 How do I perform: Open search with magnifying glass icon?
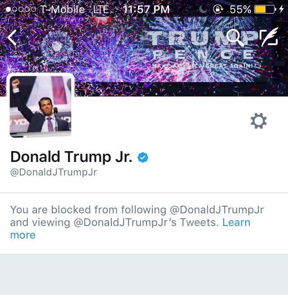235,37
